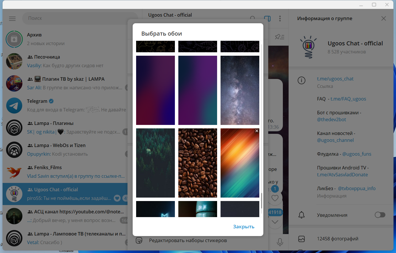Click the pinned messages list icon
Screen dimensions: 396x253
tap(279, 37)
